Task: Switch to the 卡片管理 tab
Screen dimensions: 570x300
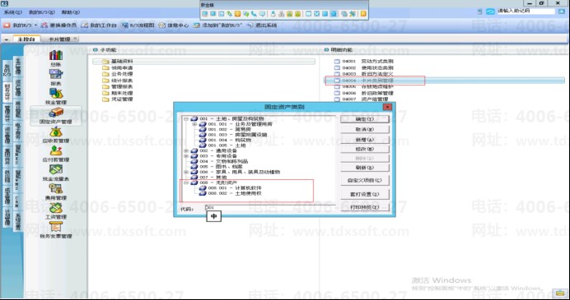Action: [58, 39]
